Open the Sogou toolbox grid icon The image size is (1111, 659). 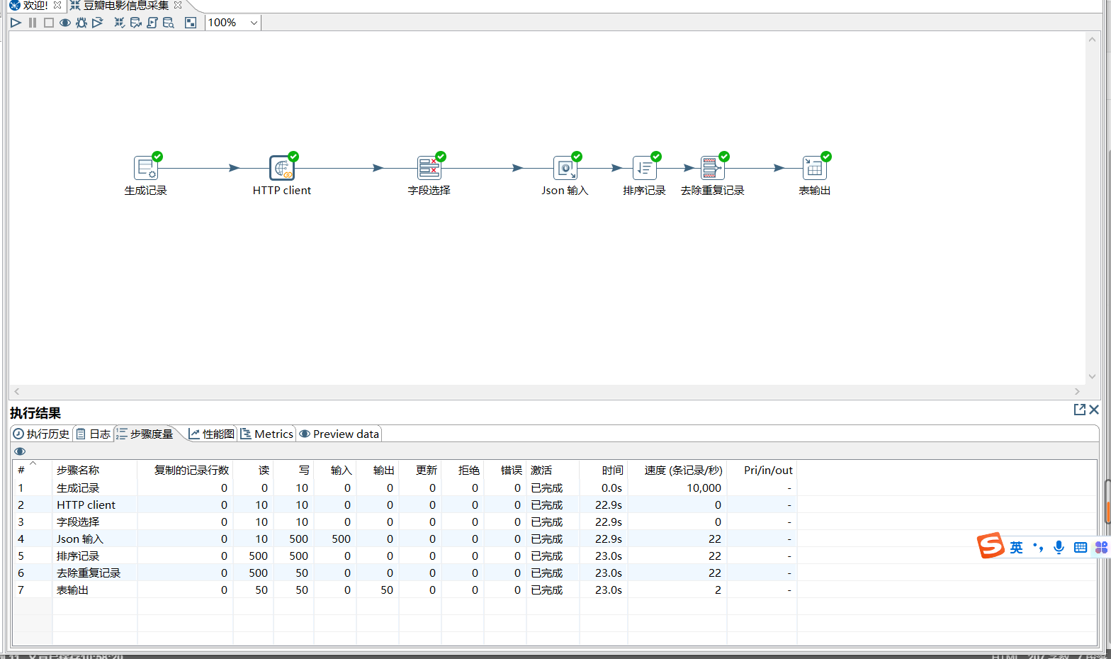(1101, 547)
